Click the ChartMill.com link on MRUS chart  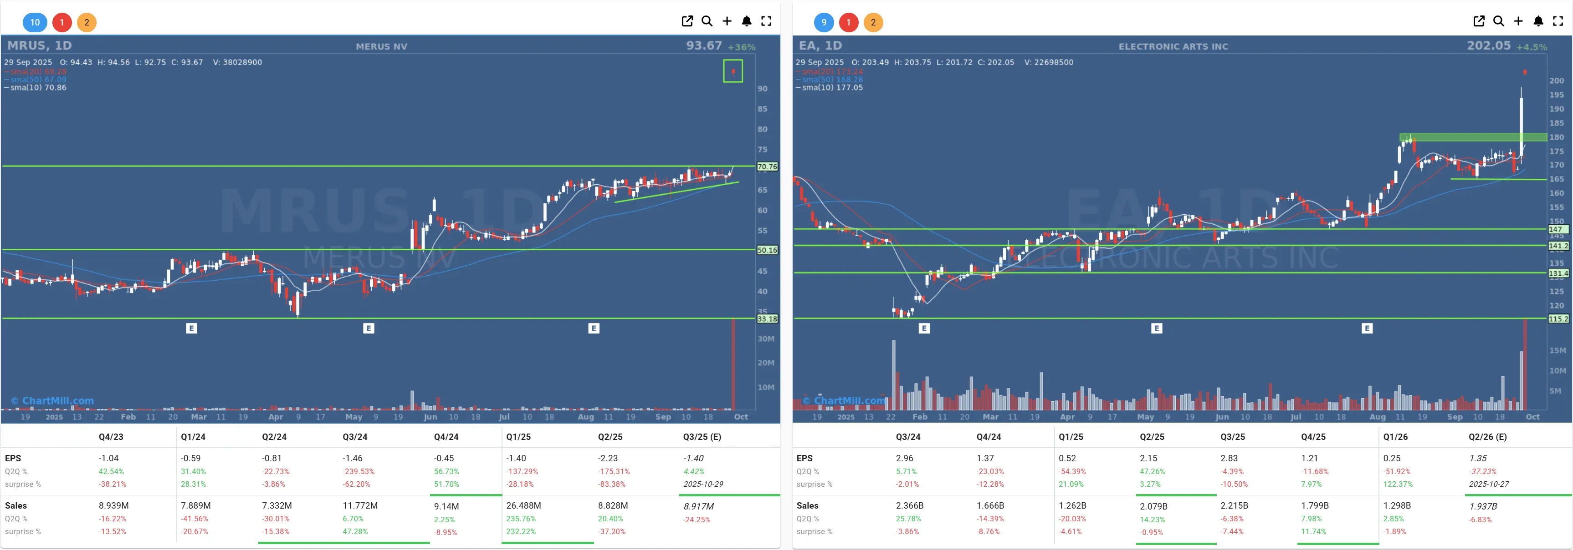[52, 401]
